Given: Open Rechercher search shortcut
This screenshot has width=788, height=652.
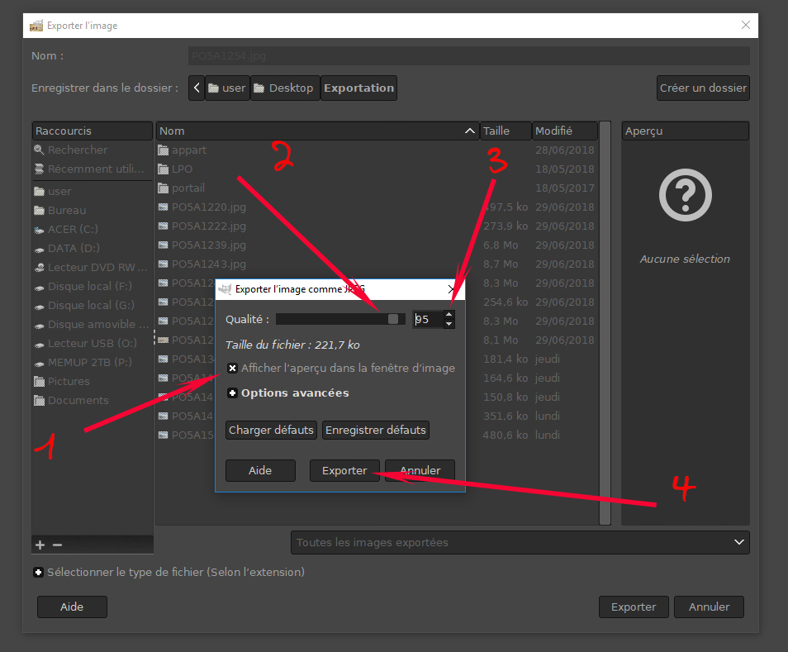Looking at the screenshot, I should click(77, 150).
